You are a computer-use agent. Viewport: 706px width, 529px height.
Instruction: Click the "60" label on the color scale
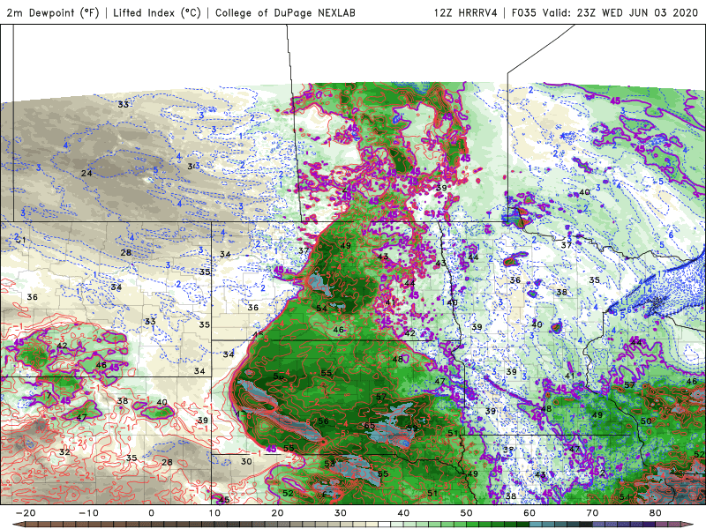(529, 513)
